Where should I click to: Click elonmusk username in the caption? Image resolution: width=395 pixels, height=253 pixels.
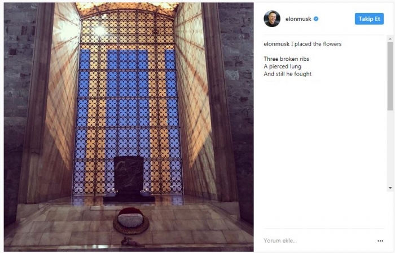[276, 44]
